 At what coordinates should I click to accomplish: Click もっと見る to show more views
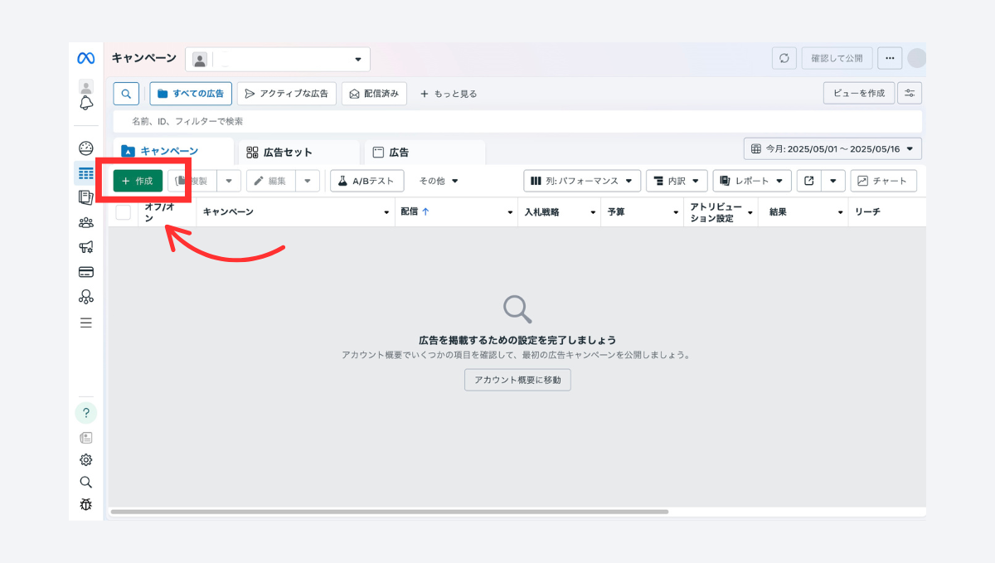[449, 94]
